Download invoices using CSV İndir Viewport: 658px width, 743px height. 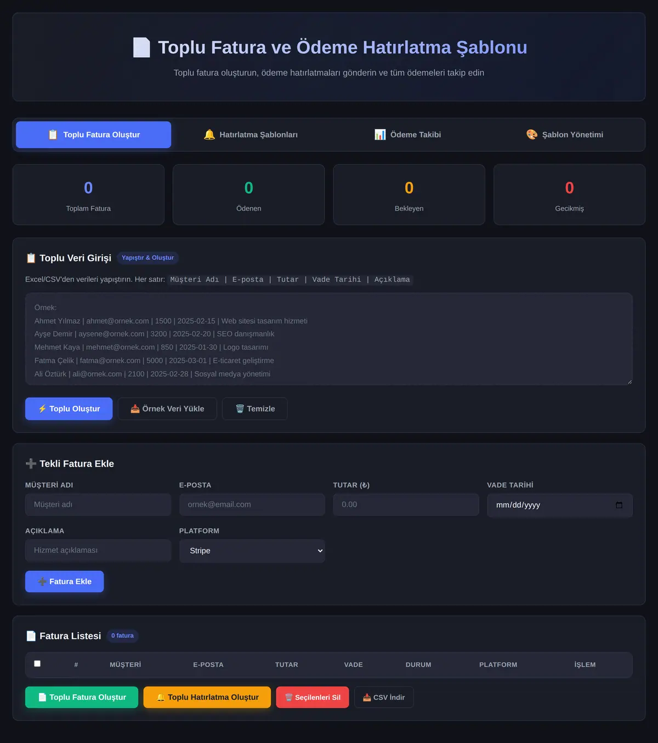[384, 697]
